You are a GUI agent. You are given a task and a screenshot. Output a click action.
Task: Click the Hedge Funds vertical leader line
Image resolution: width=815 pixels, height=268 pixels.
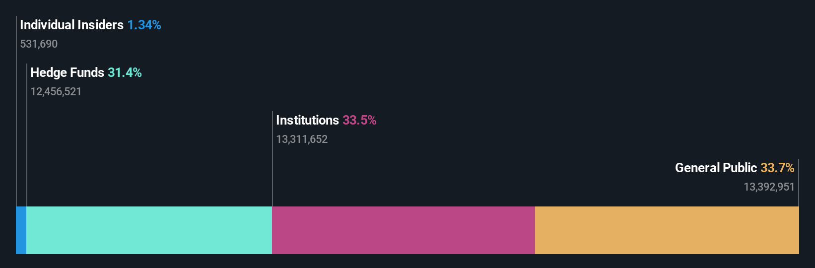pos(27,149)
